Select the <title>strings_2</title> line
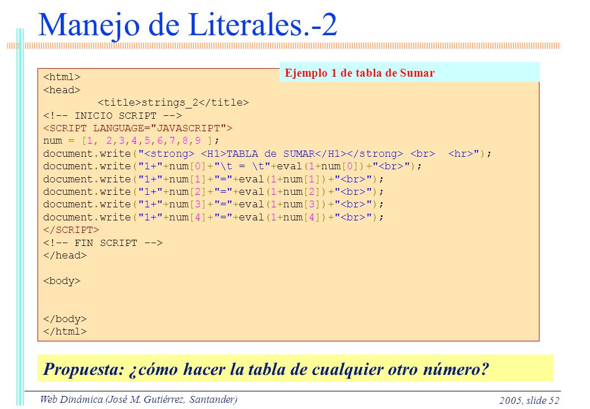 tap(173, 103)
